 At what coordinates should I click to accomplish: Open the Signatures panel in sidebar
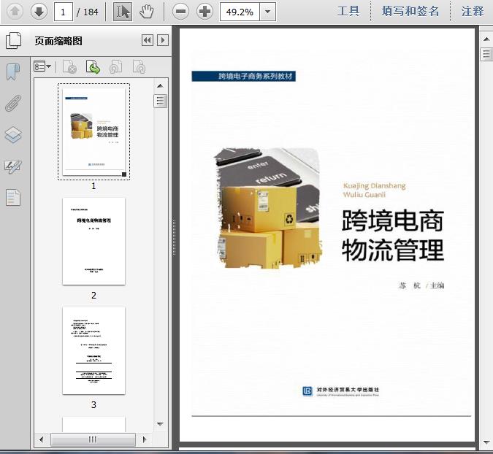[13, 166]
